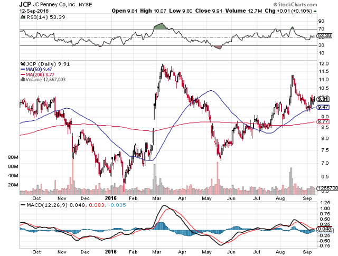
Task: Click the red MA(200) legend line marker
Action: pyautogui.click(x=23, y=74)
